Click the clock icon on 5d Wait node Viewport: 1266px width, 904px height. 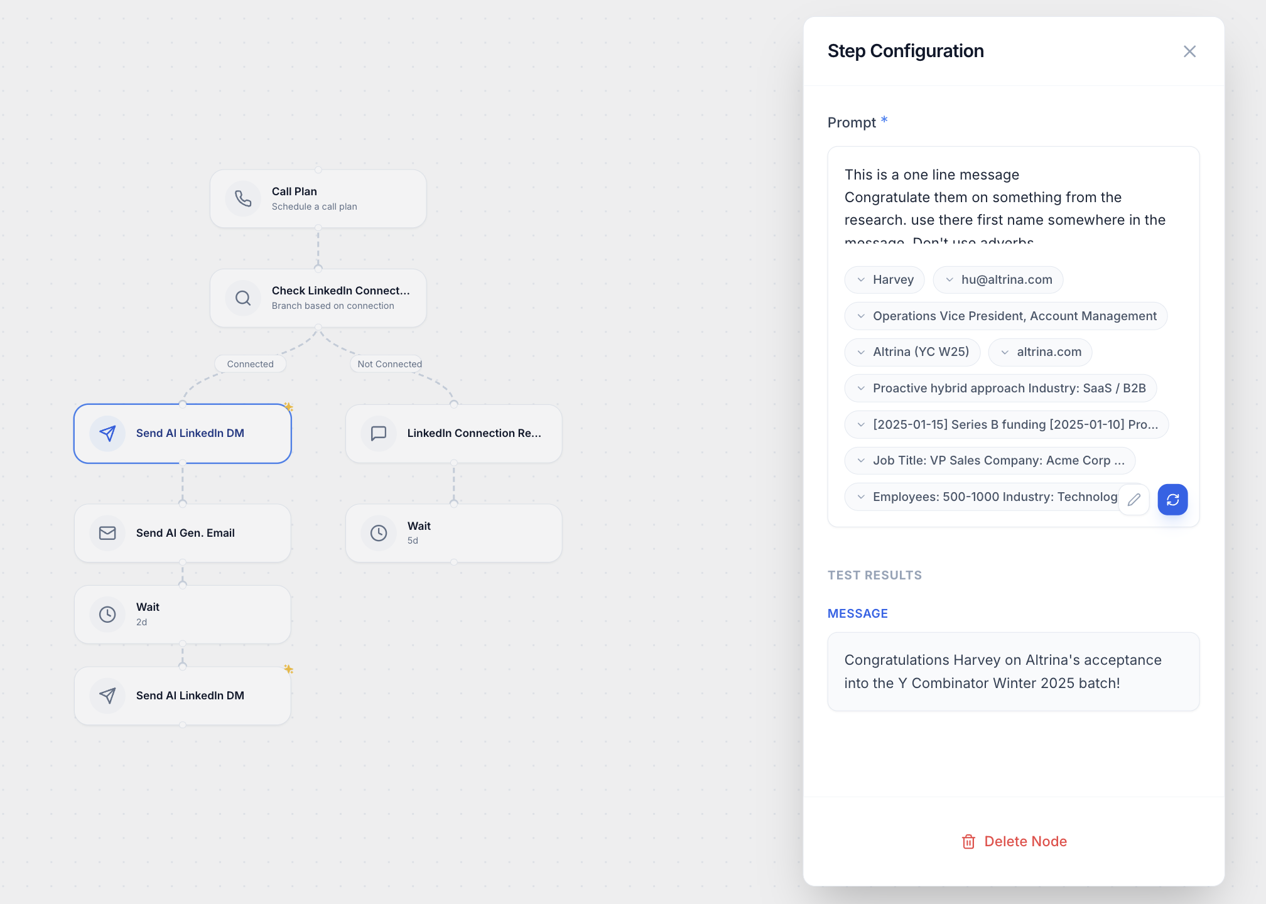tap(379, 533)
